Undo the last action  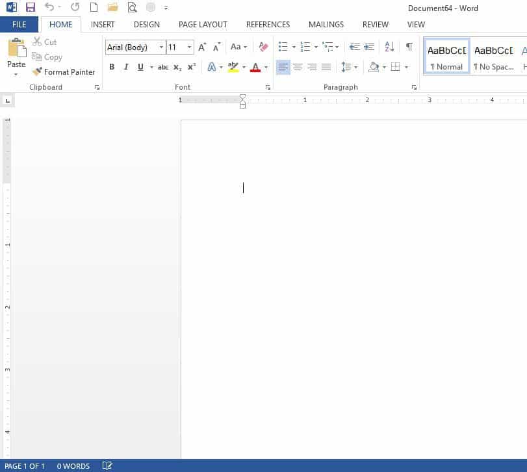click(x=49, y=7)
